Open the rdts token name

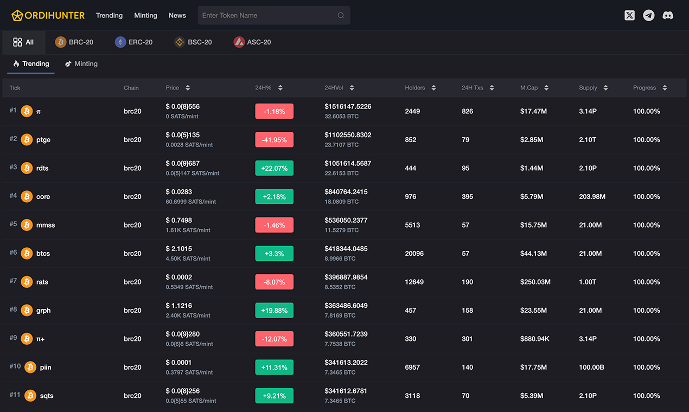click(x=42, y=168)
